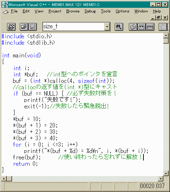Restore the MEM01.C document window

pyautogui.click(x=158, y=18)
